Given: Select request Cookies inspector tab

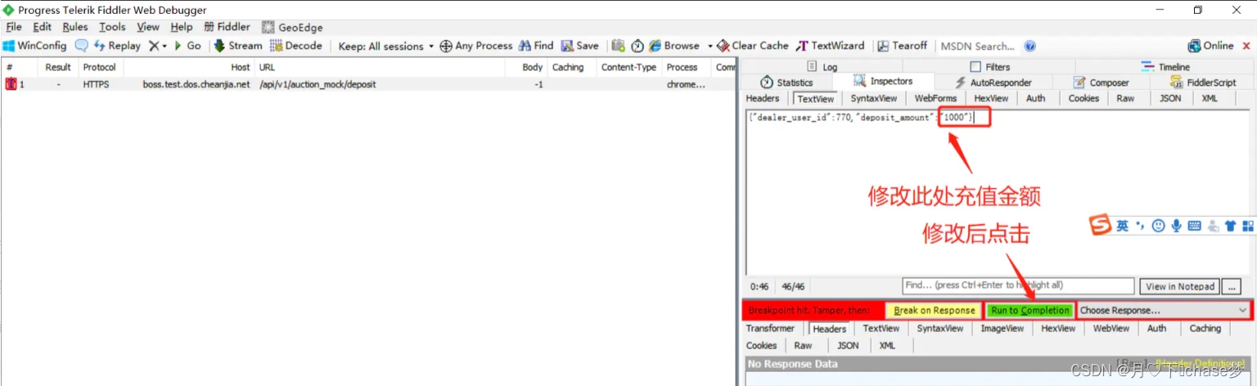Looking at the screenshot, I should tap(1084, 98).
